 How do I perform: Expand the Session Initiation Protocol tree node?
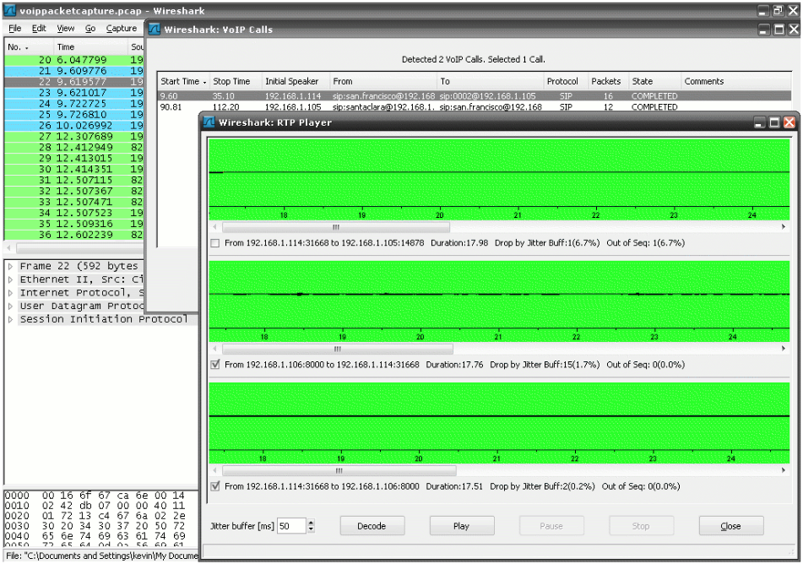[x=10, y=320]
